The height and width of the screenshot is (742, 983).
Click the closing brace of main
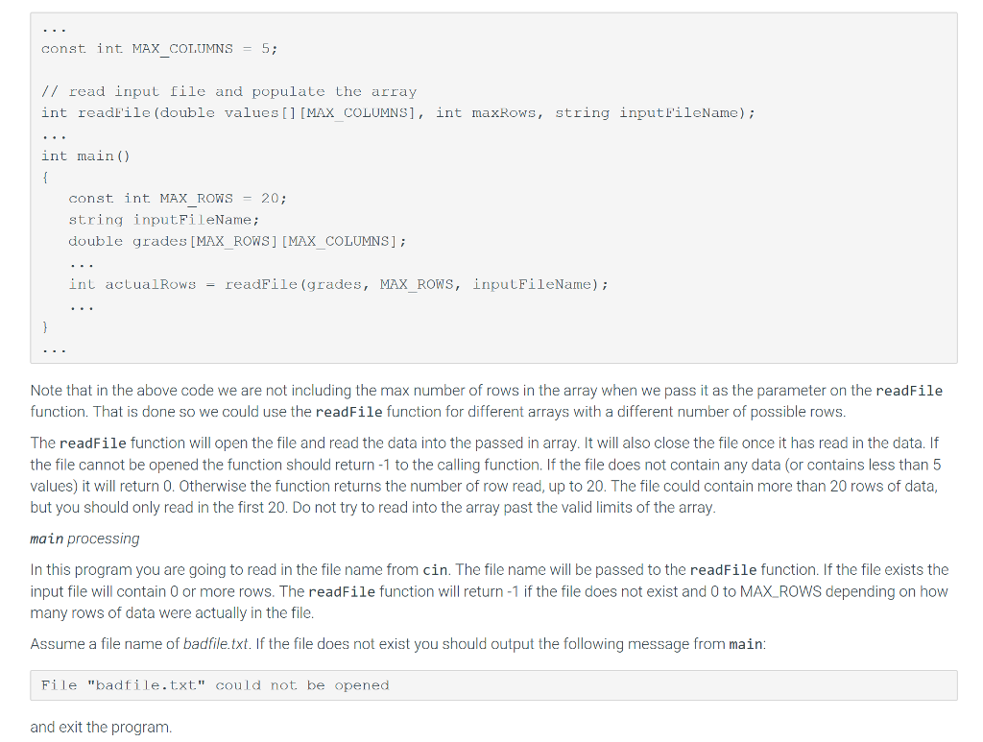tap(45, 327)
